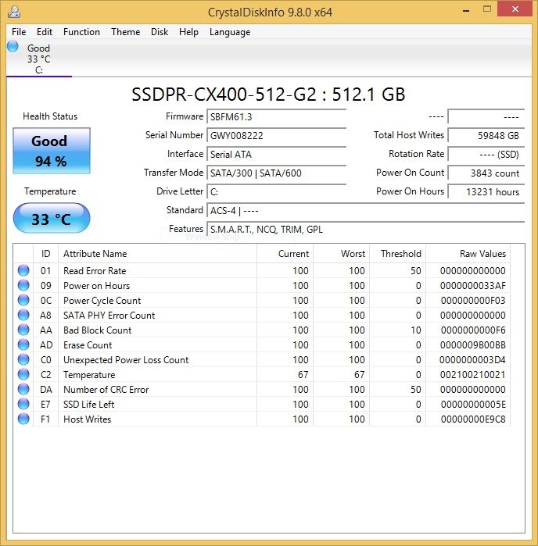Click the status orb for Power Cycle Count
Viewport: 538px width, 546px height.
point(23,300)
